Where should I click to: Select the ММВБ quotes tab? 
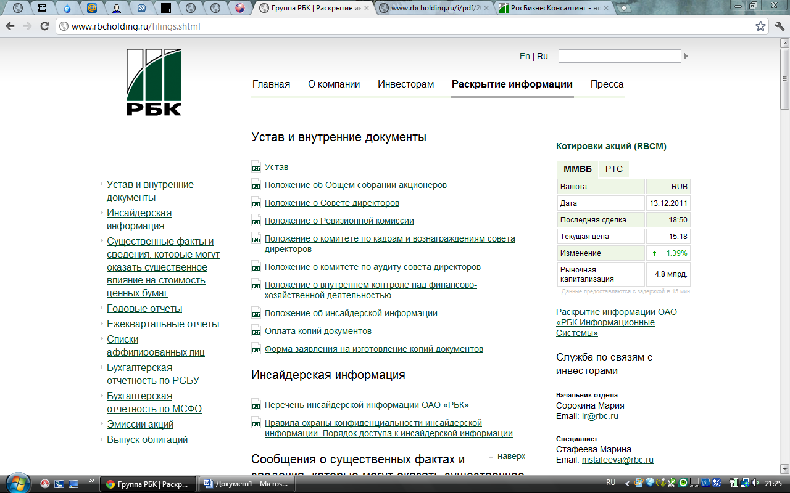[577, 169]
